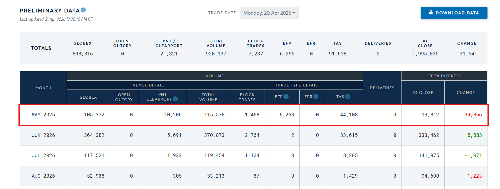Click the Globex column header in table
This screenshot has height=189, width=500.
88,97
